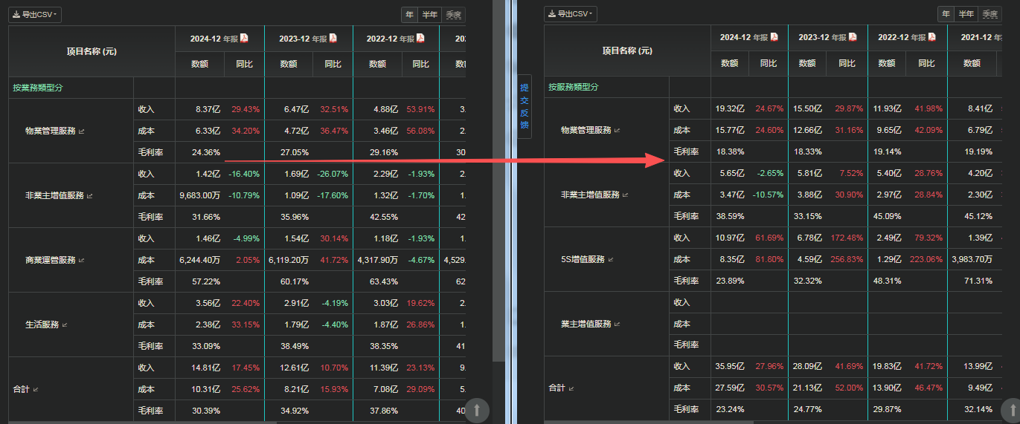Click left panel scroll-to-top arrow button
Screen dimensions: 1020x424
click(477, 410)
